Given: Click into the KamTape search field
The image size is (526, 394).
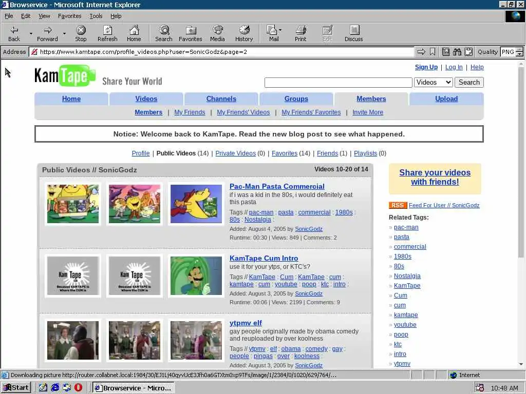Looking at the screenshot, I should point(338,83).
